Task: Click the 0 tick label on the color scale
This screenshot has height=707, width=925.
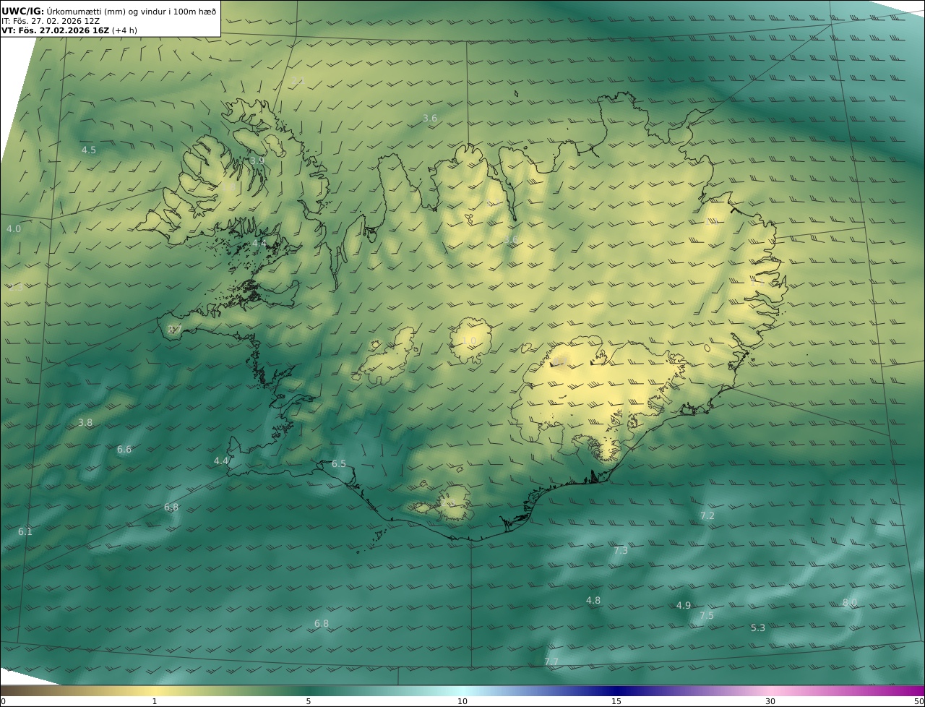Action: (x=3, y=701)
